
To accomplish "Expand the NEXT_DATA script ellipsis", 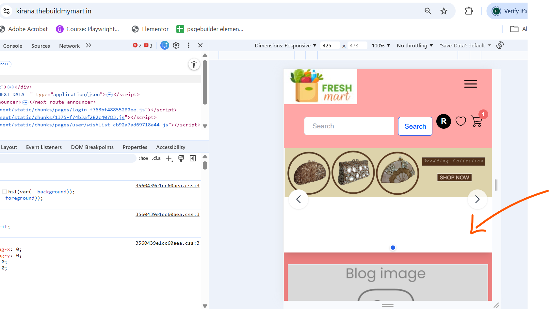I will (110, 94).
